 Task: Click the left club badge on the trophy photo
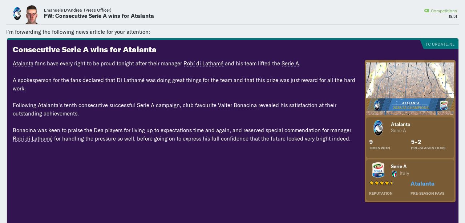tap(377, 106)
